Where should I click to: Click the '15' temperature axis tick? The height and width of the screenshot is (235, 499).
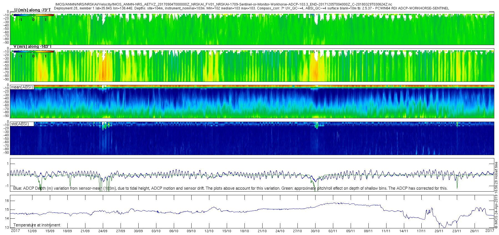(7, 210)
